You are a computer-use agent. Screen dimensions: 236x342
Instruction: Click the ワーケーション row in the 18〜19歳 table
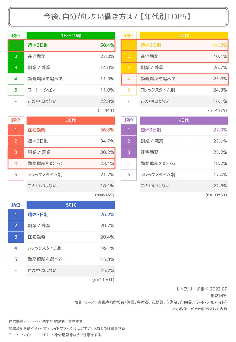coord(71,90)
